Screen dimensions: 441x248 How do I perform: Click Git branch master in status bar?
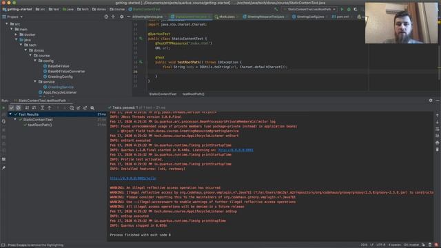[411, 245]
